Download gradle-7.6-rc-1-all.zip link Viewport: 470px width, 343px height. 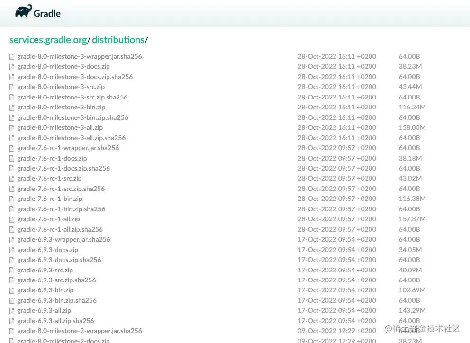pos(48,219)
